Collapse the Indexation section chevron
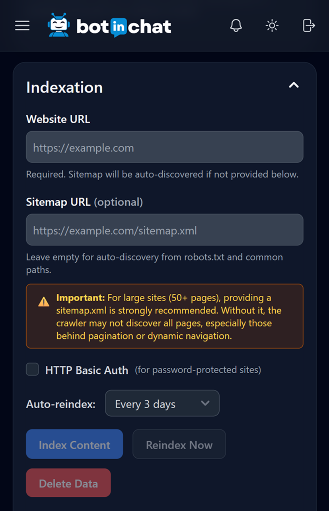 294,85
